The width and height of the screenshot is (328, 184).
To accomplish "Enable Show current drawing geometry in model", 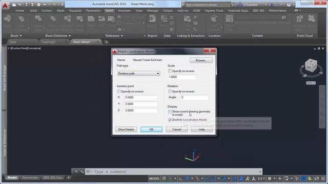I will [x=170, y=112].
